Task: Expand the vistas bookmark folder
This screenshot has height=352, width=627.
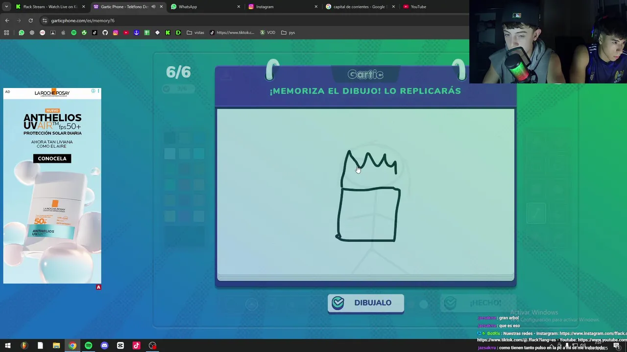Action: 195,33
